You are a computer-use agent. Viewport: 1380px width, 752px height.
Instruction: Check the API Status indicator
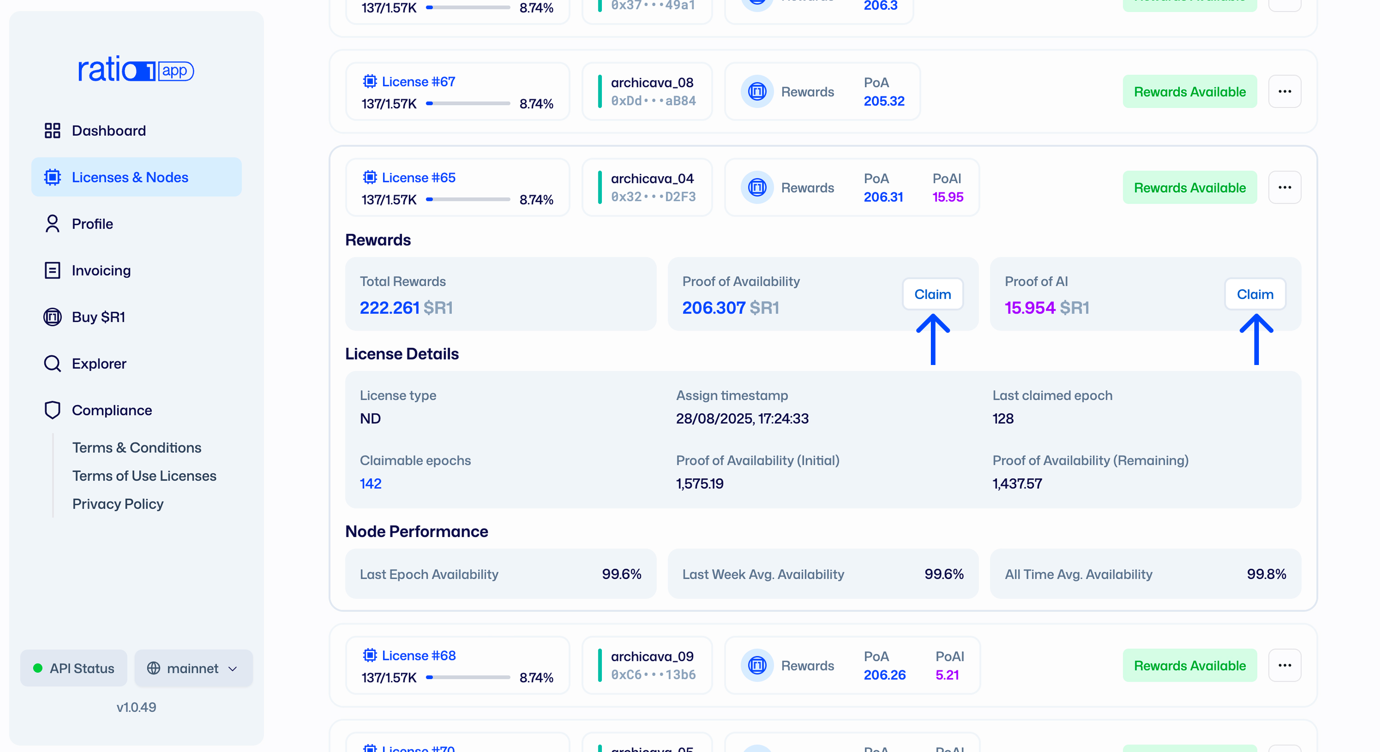pyautogui.click(x=74, y=668)
